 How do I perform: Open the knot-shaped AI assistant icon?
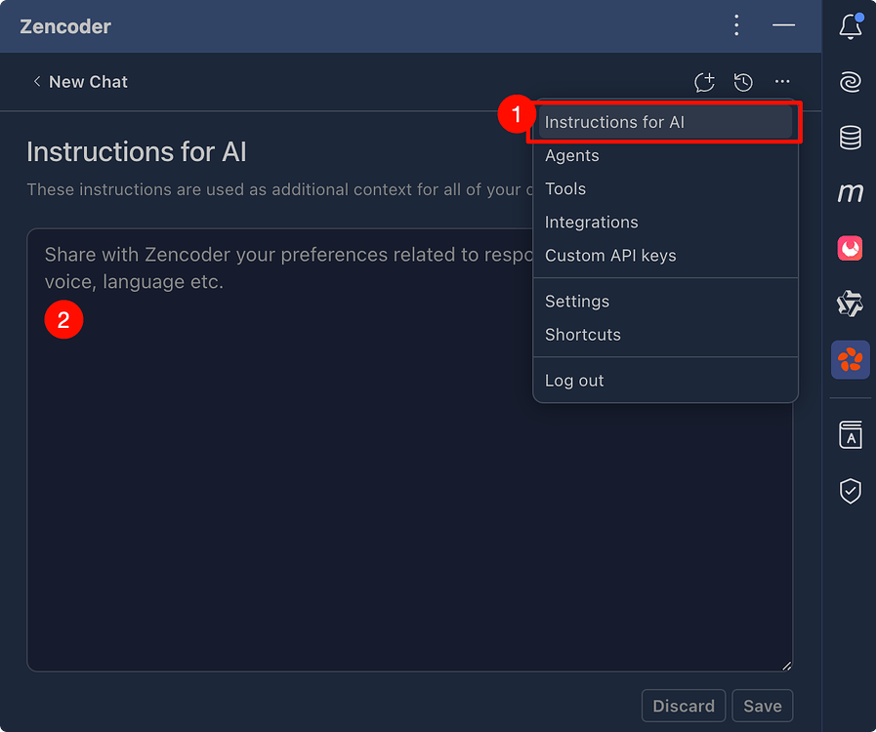[x=851, y=304]
